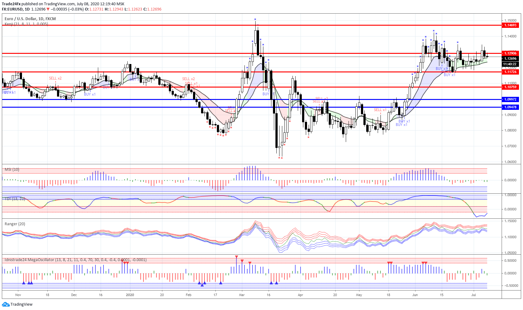Select the Apr date label on time axis
The height and width of the screenshot is (310, 523).
coord(300,295)
